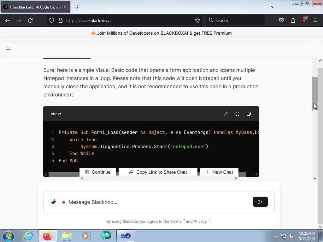Click Copy Link to Share Chat
This screenshot has height=242, width=323.
[158, 172]
